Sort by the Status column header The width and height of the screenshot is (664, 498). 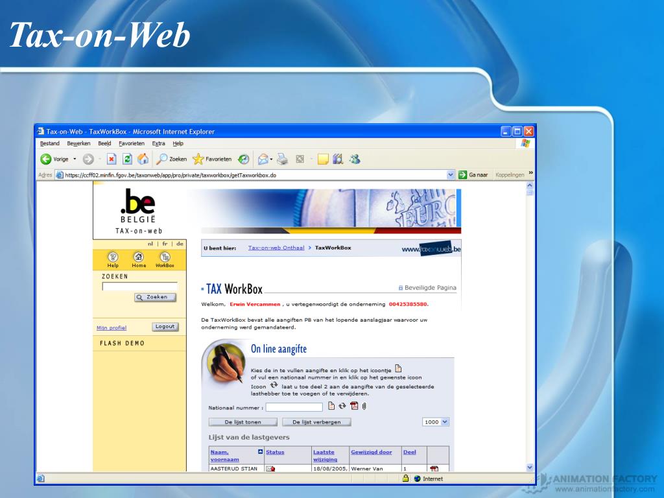tap(275, 452)
